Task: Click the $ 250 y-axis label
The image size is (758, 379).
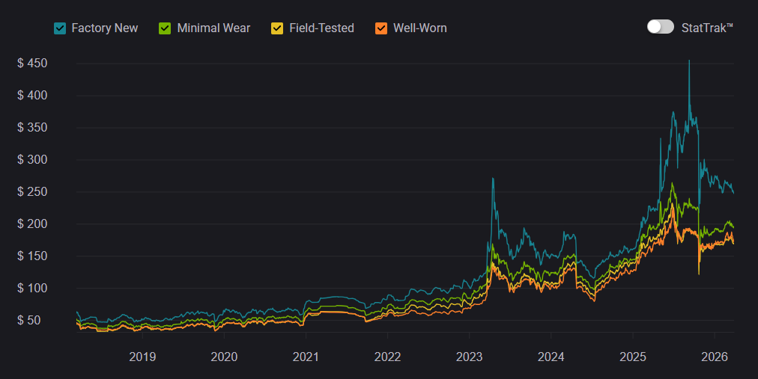Action: (x=32, y=192)
